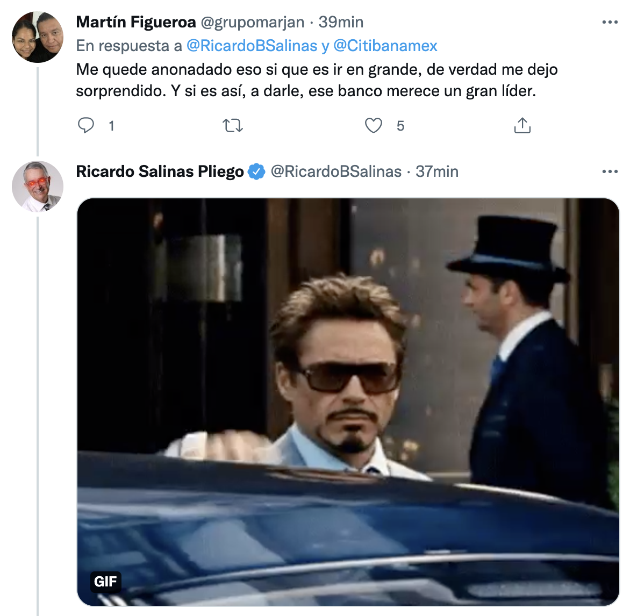This screenshot has height=616, width=630.
Task: Click the @grupomarjan handle
Action: (252, 22)
